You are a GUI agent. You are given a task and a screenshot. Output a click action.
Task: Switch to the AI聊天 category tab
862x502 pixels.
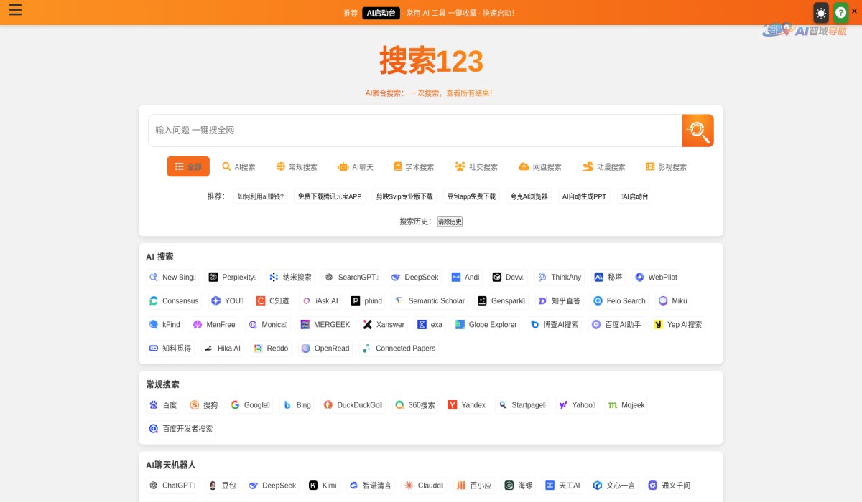(356, 166)
